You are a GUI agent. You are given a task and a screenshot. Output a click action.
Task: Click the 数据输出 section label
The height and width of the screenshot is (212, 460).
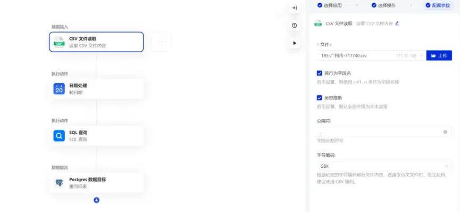60,168
